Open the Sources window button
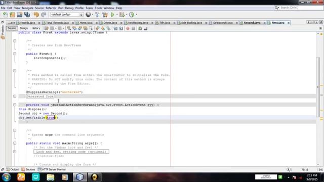 28,169
